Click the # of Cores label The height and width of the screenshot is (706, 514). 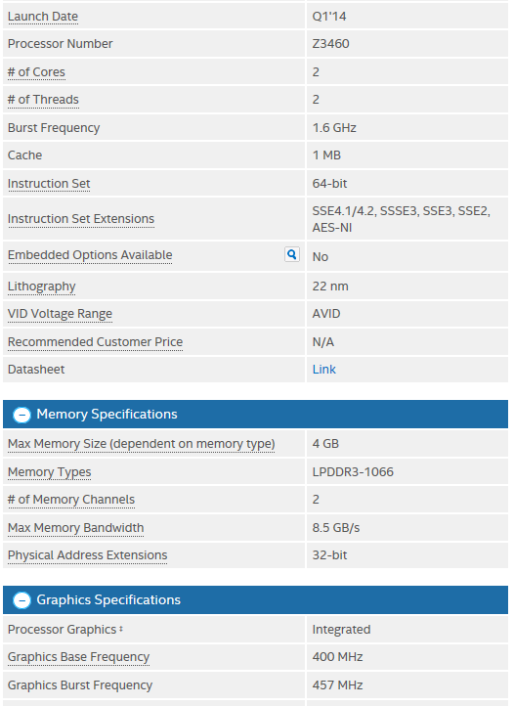click(x=36, y=72)
